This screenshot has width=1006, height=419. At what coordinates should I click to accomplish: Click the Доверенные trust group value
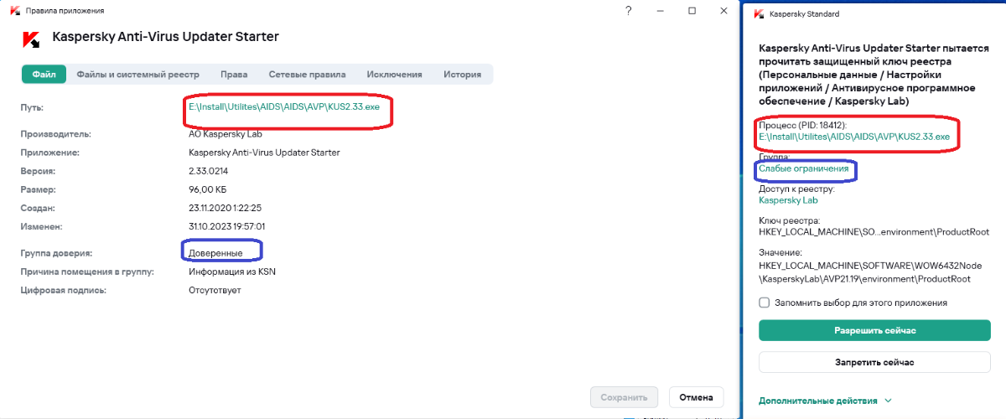tap(215, 252)
